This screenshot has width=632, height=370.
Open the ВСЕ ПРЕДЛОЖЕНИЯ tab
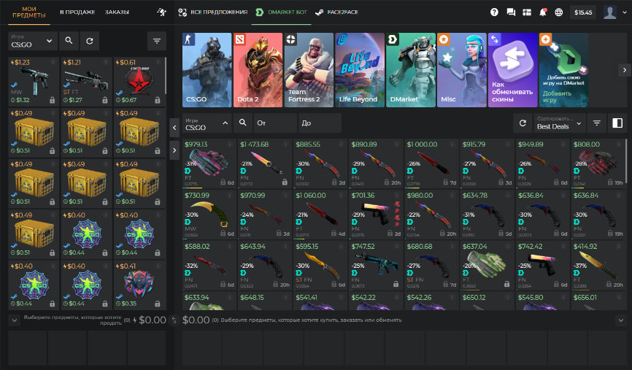[213, 12]
